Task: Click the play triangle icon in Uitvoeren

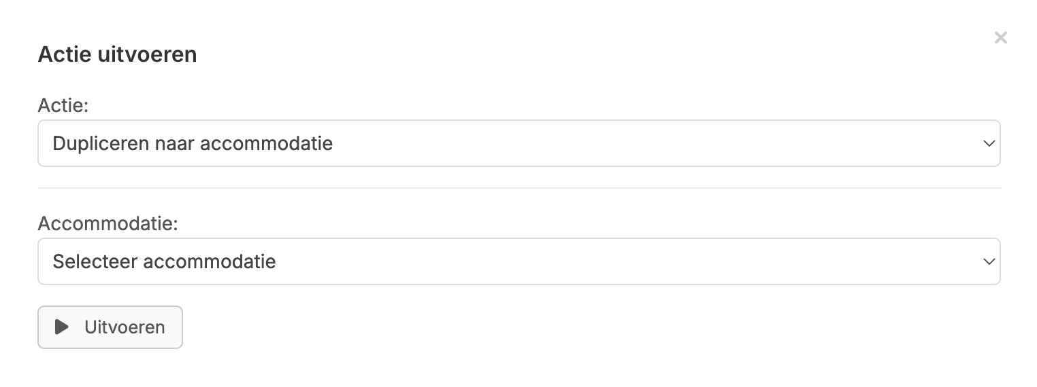Action: point(62,327)
